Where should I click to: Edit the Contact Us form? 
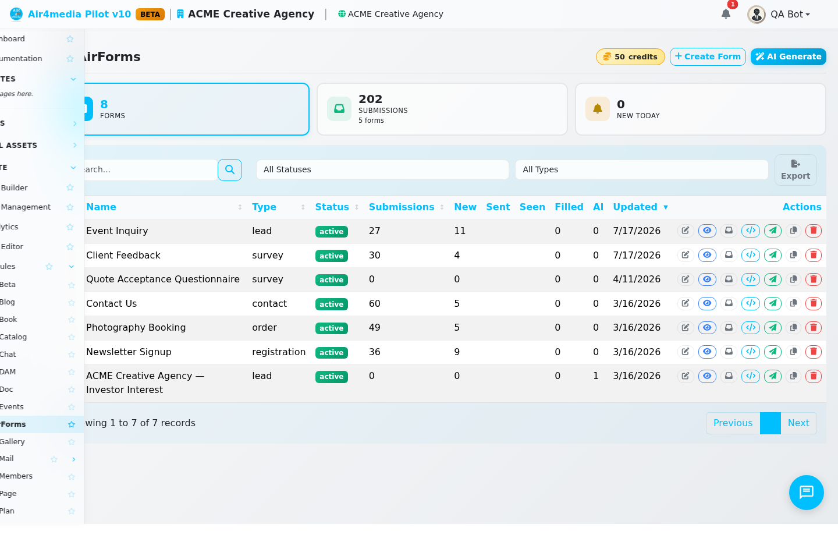click(x=686, y=303)
